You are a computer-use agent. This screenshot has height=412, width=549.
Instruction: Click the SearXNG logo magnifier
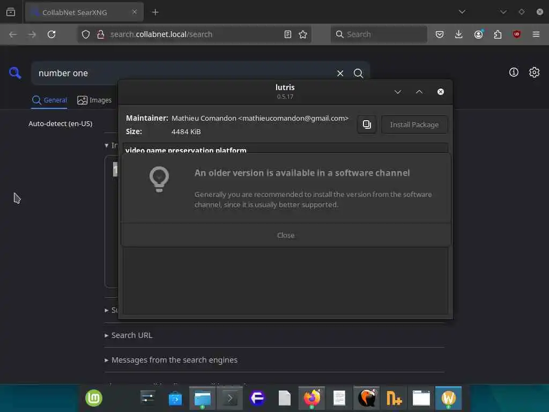pos(15,73)
